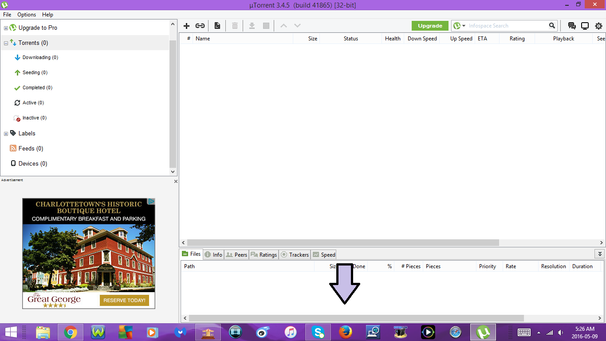
Task: Click the µTorrent taskbar icon
Action: pyautogui.click(x=483, y=332)
